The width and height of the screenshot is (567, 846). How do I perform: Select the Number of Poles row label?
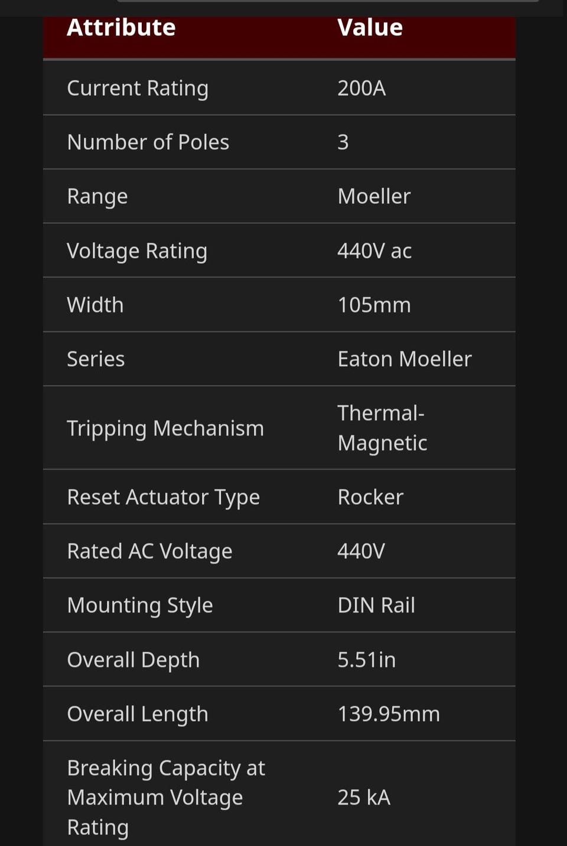click(x=148, y=142)
